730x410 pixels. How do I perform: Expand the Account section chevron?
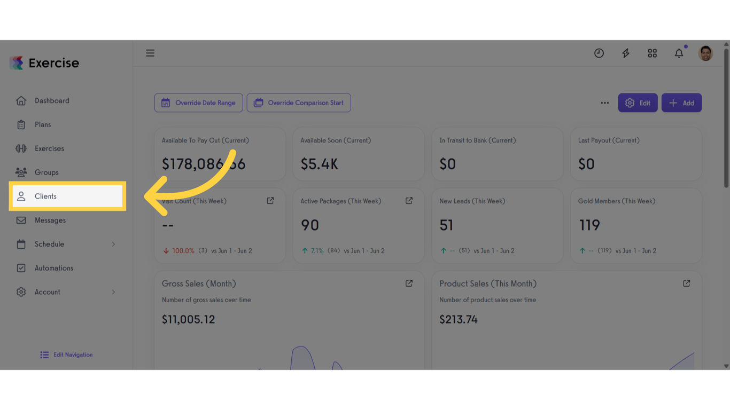pos(113,292)
